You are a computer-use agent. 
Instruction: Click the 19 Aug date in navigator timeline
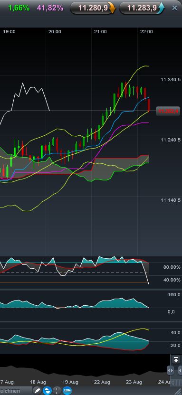tap(70, 382)
